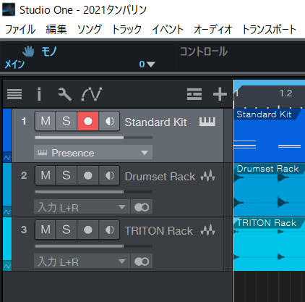Solo the Drumset Rack track

[x=66, y=175]
